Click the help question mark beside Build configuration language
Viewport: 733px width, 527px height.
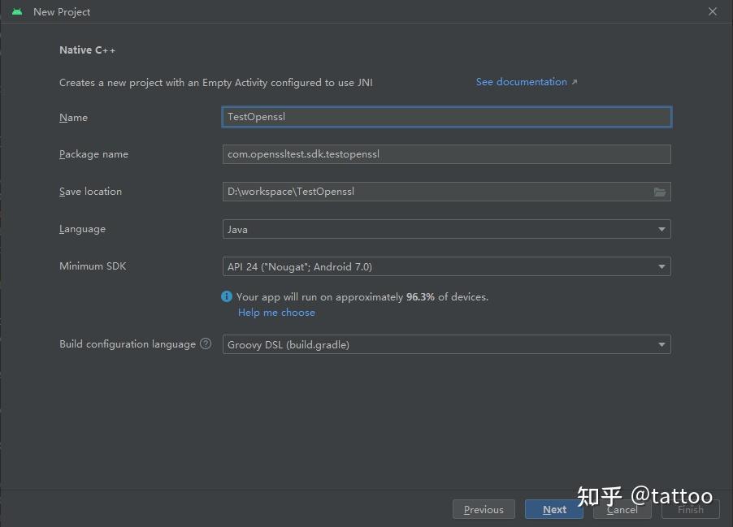[206, 344]
